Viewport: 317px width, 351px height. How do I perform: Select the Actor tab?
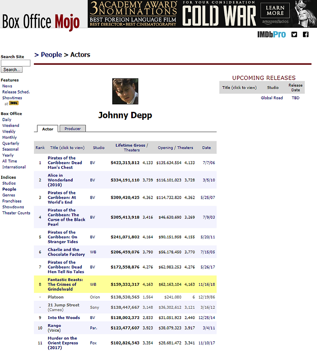(x=48, y=129)
